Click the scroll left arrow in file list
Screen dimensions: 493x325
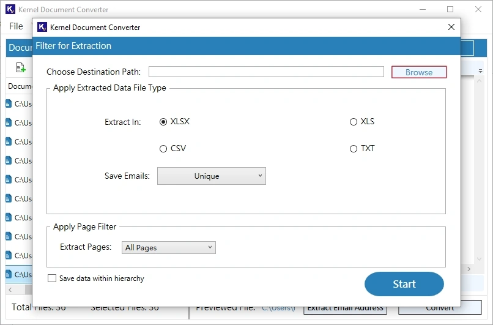pyautogui.click(x=10, y=290)
